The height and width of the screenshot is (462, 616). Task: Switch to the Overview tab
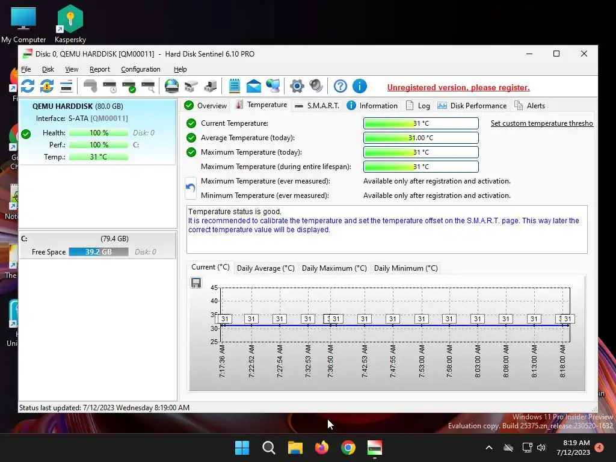tap(206, 106)
